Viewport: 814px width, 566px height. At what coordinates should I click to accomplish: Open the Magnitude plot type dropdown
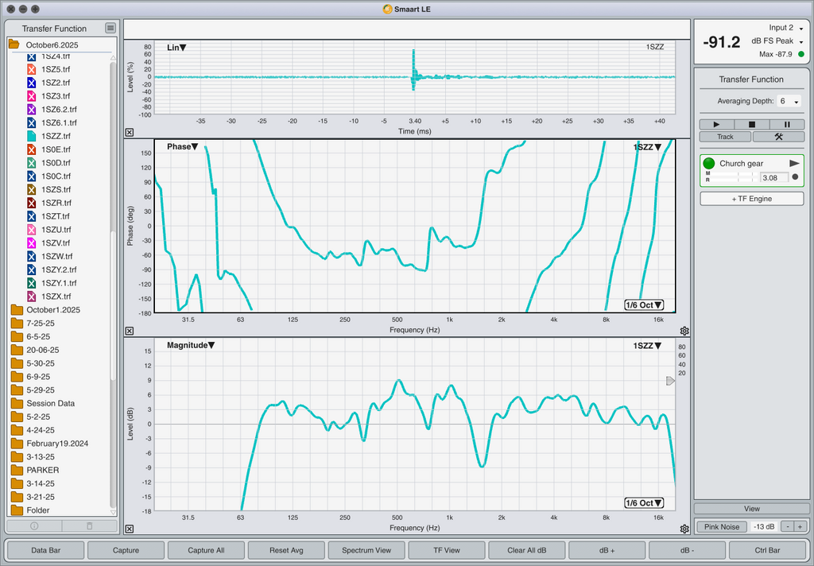pos(191,345)
